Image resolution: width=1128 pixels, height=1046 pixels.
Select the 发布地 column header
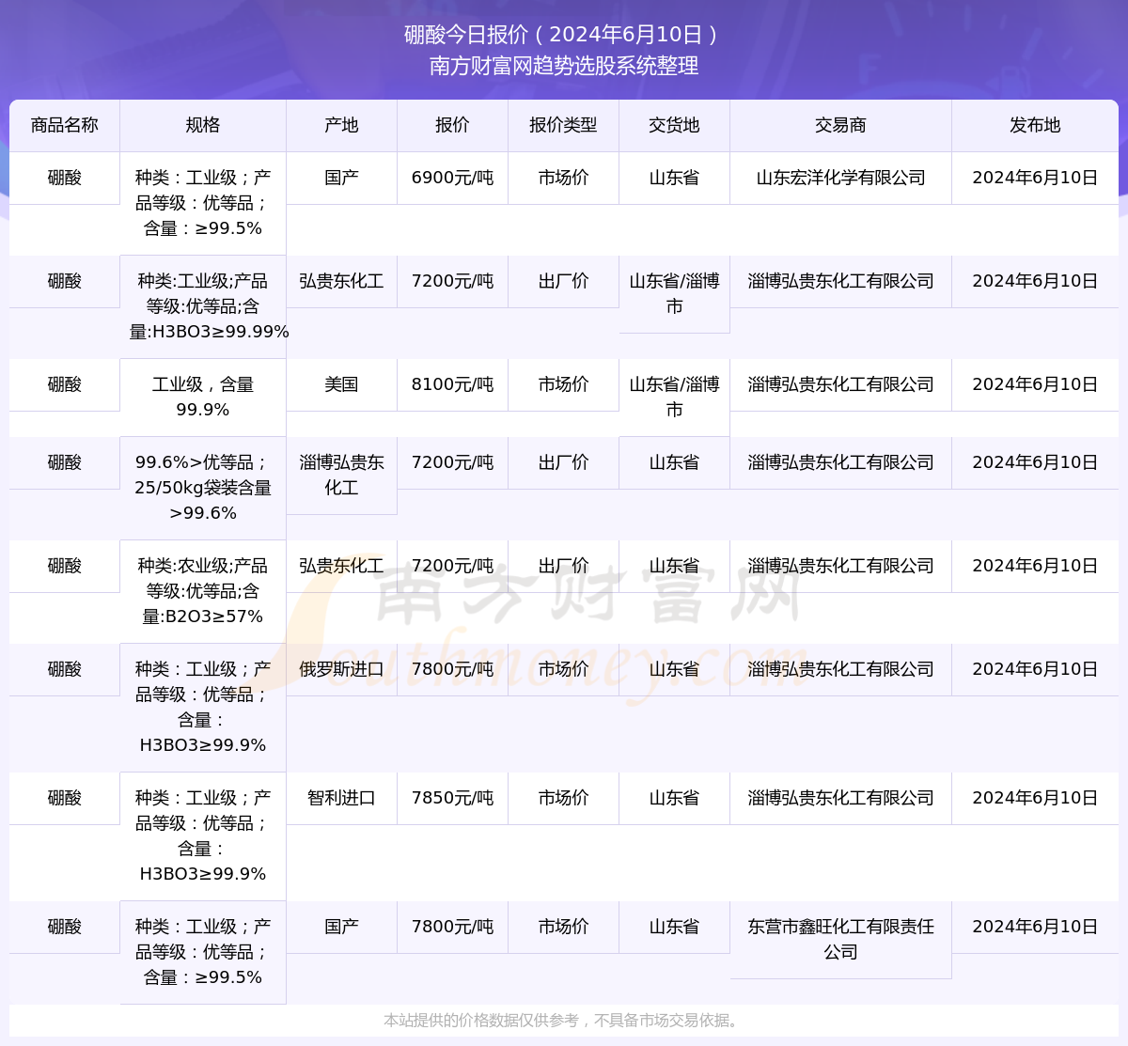[x=1035, y=125]
